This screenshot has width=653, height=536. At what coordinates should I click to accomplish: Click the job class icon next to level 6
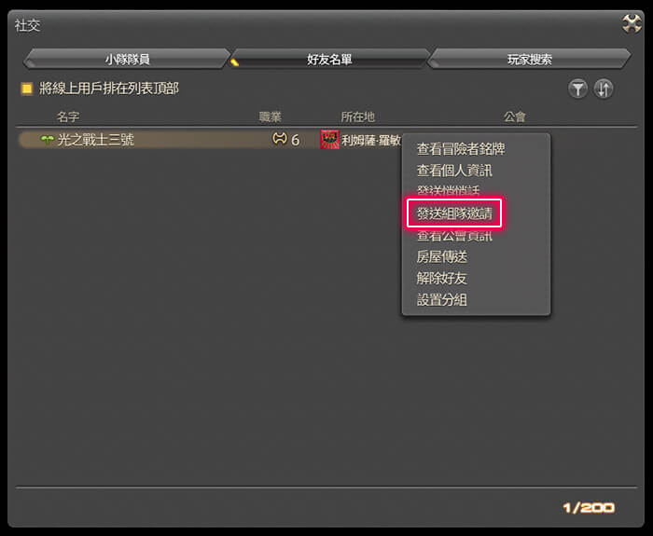[280, 139]
